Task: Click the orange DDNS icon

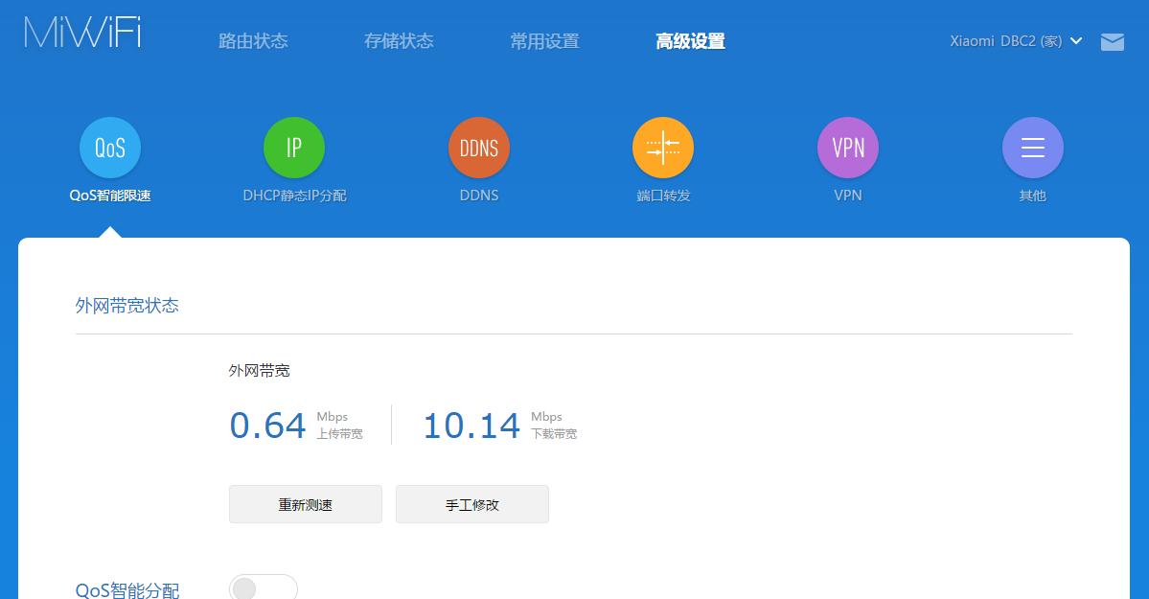Action: coord(478,147)
